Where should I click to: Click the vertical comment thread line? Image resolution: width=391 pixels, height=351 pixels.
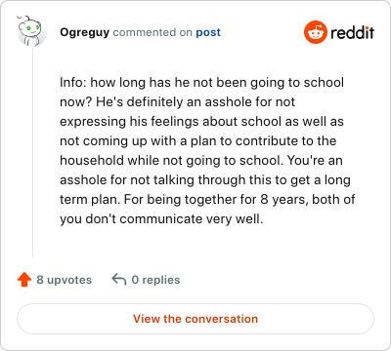pyautogui.click(x=32, y=151)
